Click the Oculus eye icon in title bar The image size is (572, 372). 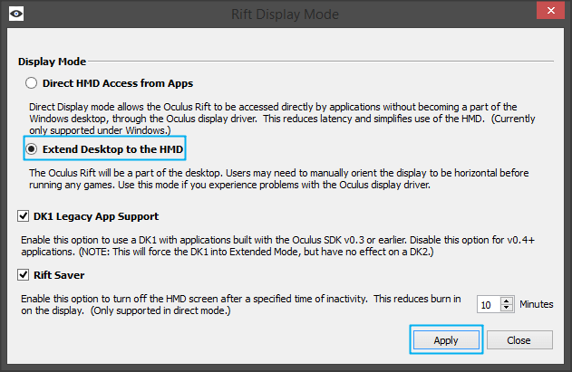pyautogui.click(x=16, y=14)
